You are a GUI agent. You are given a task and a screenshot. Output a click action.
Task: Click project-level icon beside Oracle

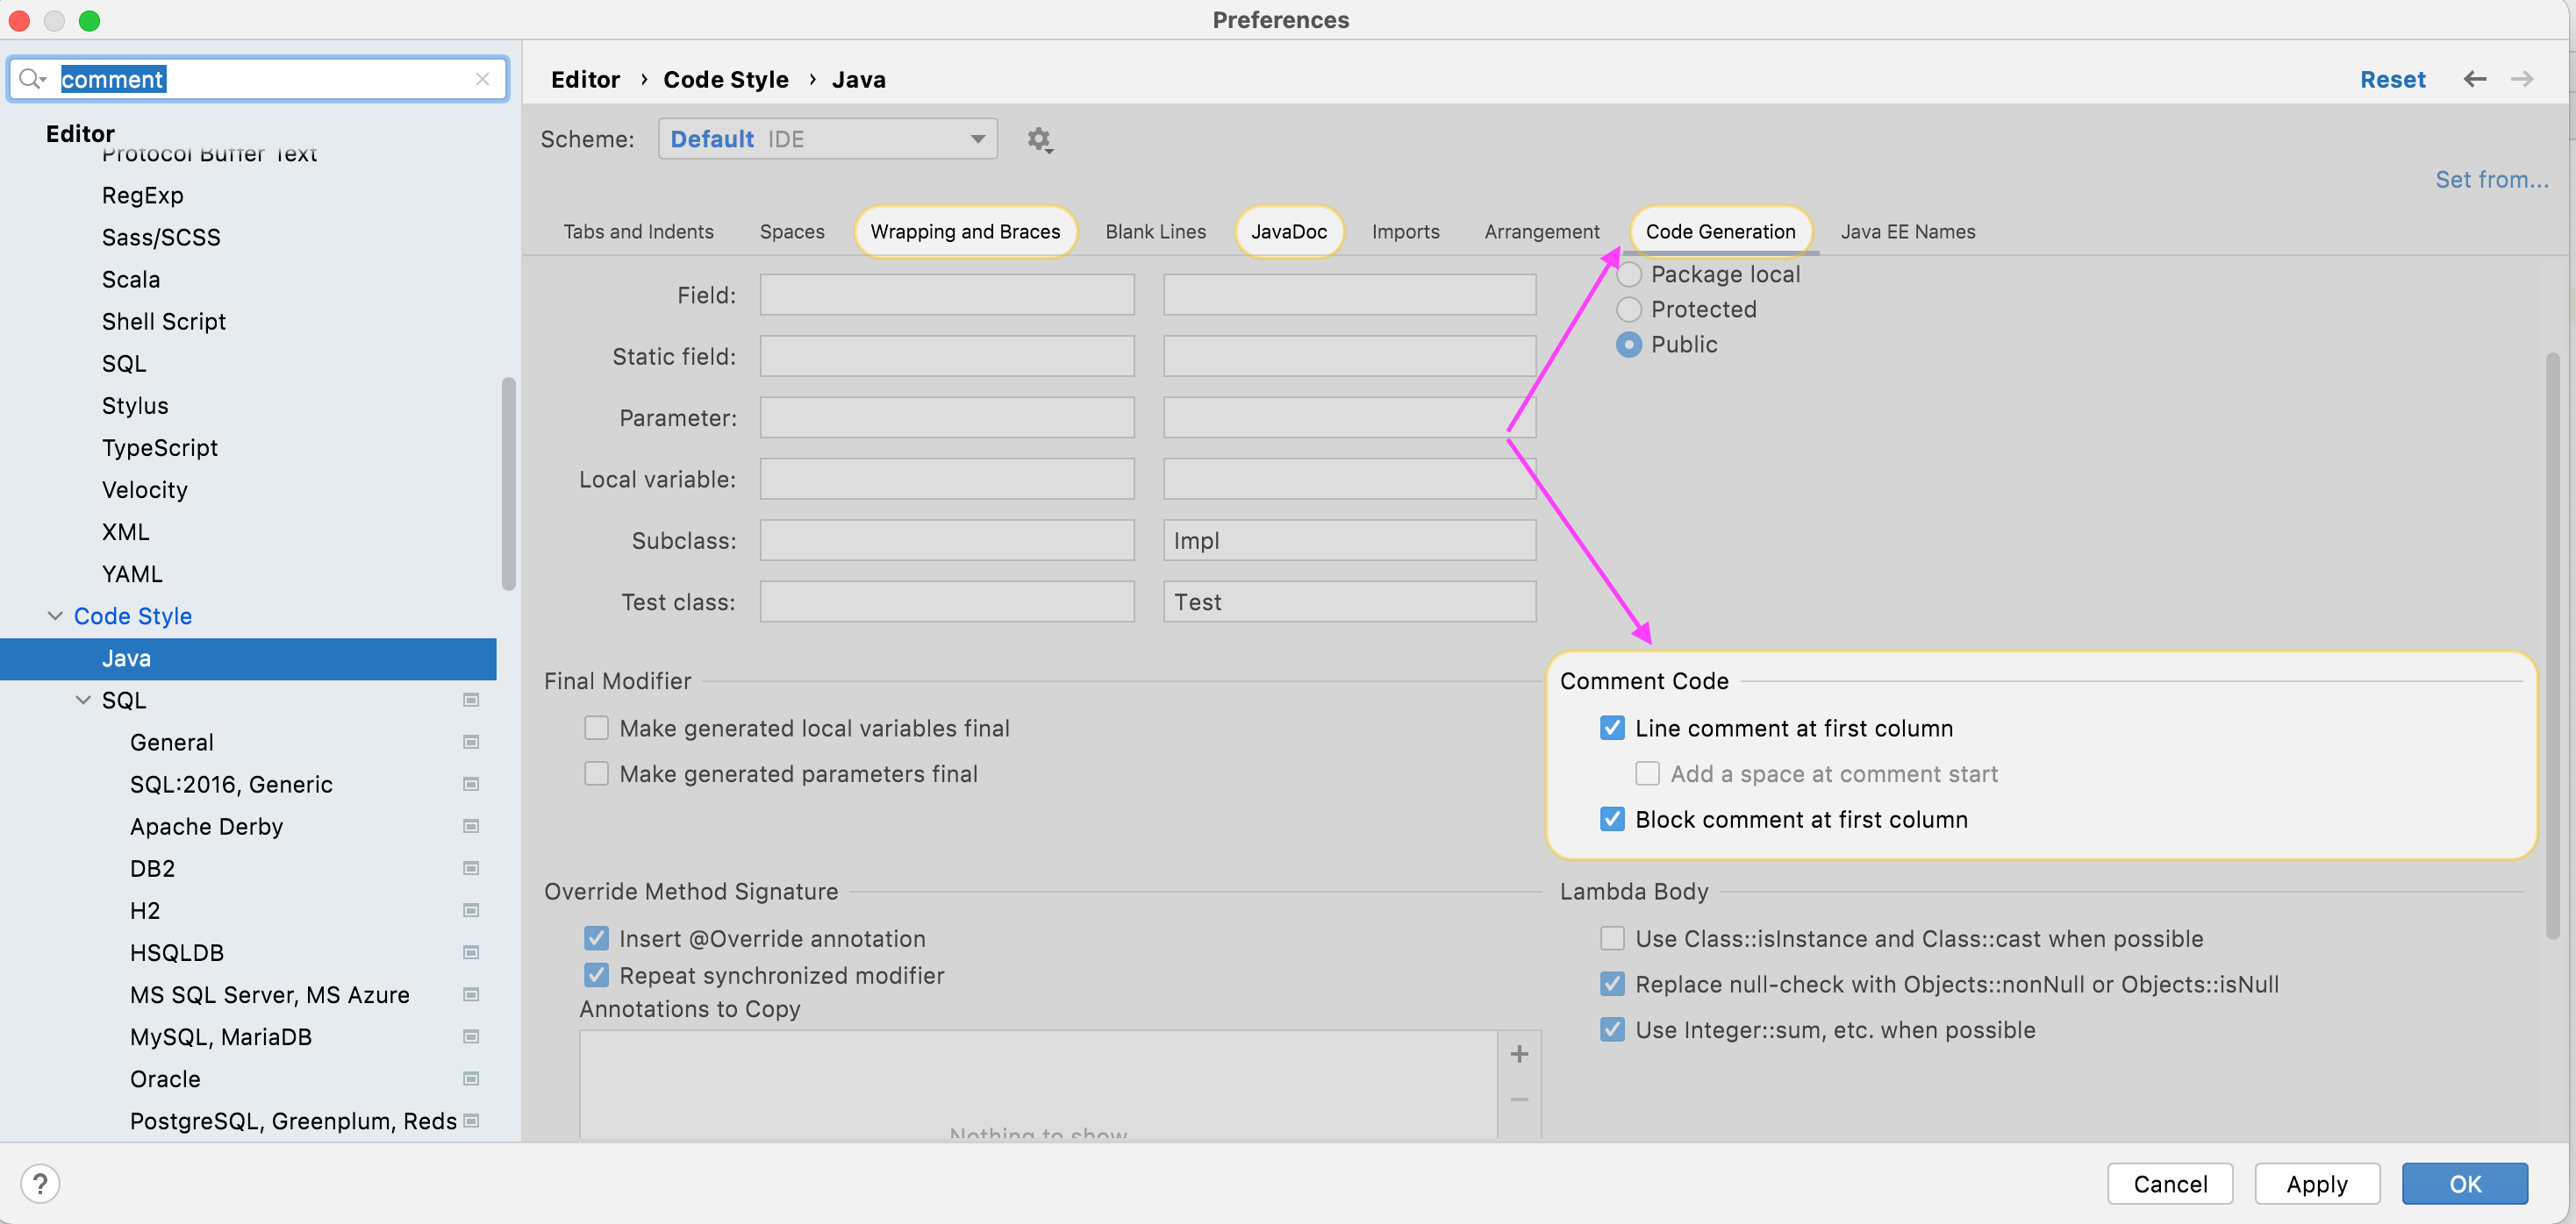pos(471,1079)
